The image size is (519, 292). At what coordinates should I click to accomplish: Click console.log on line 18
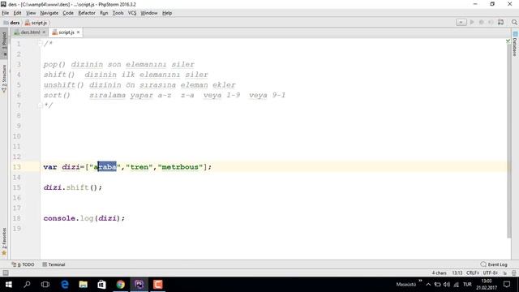click(68, 218)
